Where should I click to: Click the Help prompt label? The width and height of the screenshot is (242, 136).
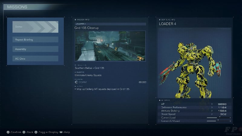[x=67, y=132]
